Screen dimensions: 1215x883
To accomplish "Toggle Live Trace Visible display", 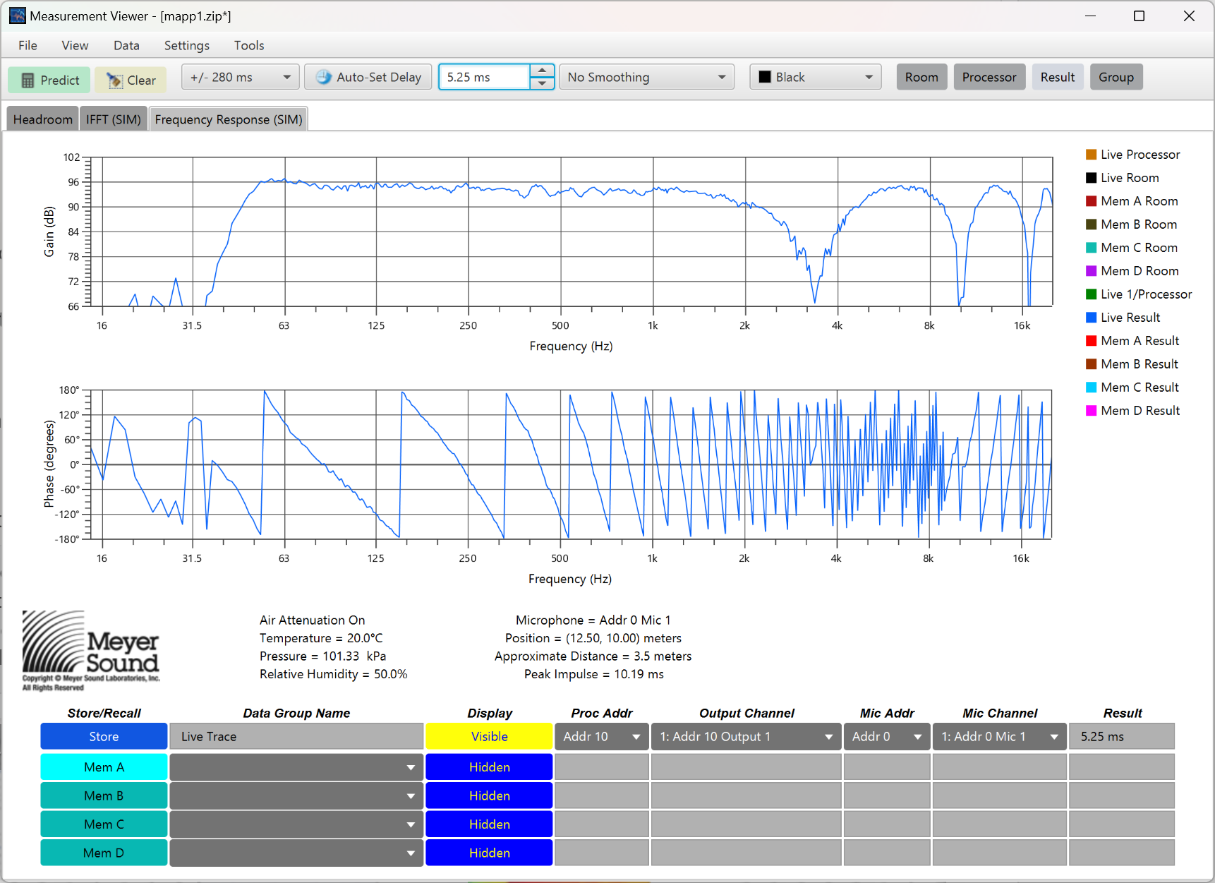I will click(x=489, y=736).
